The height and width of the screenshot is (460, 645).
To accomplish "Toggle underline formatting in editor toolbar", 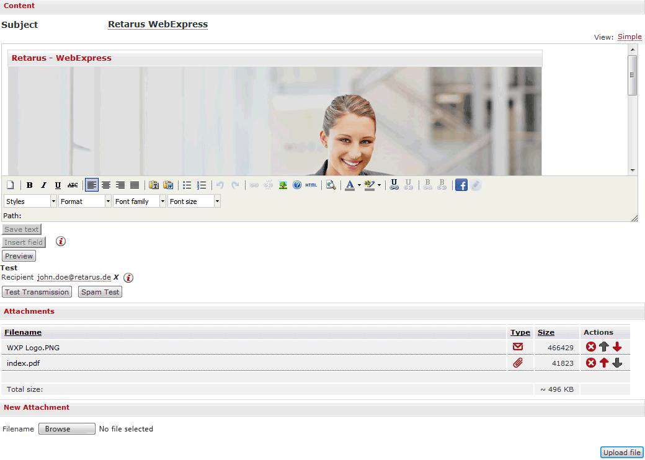I will pos(58,185).
